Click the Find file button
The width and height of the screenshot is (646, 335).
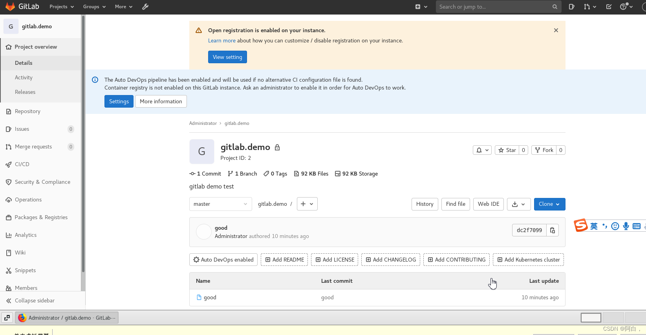tap(456, 204)
